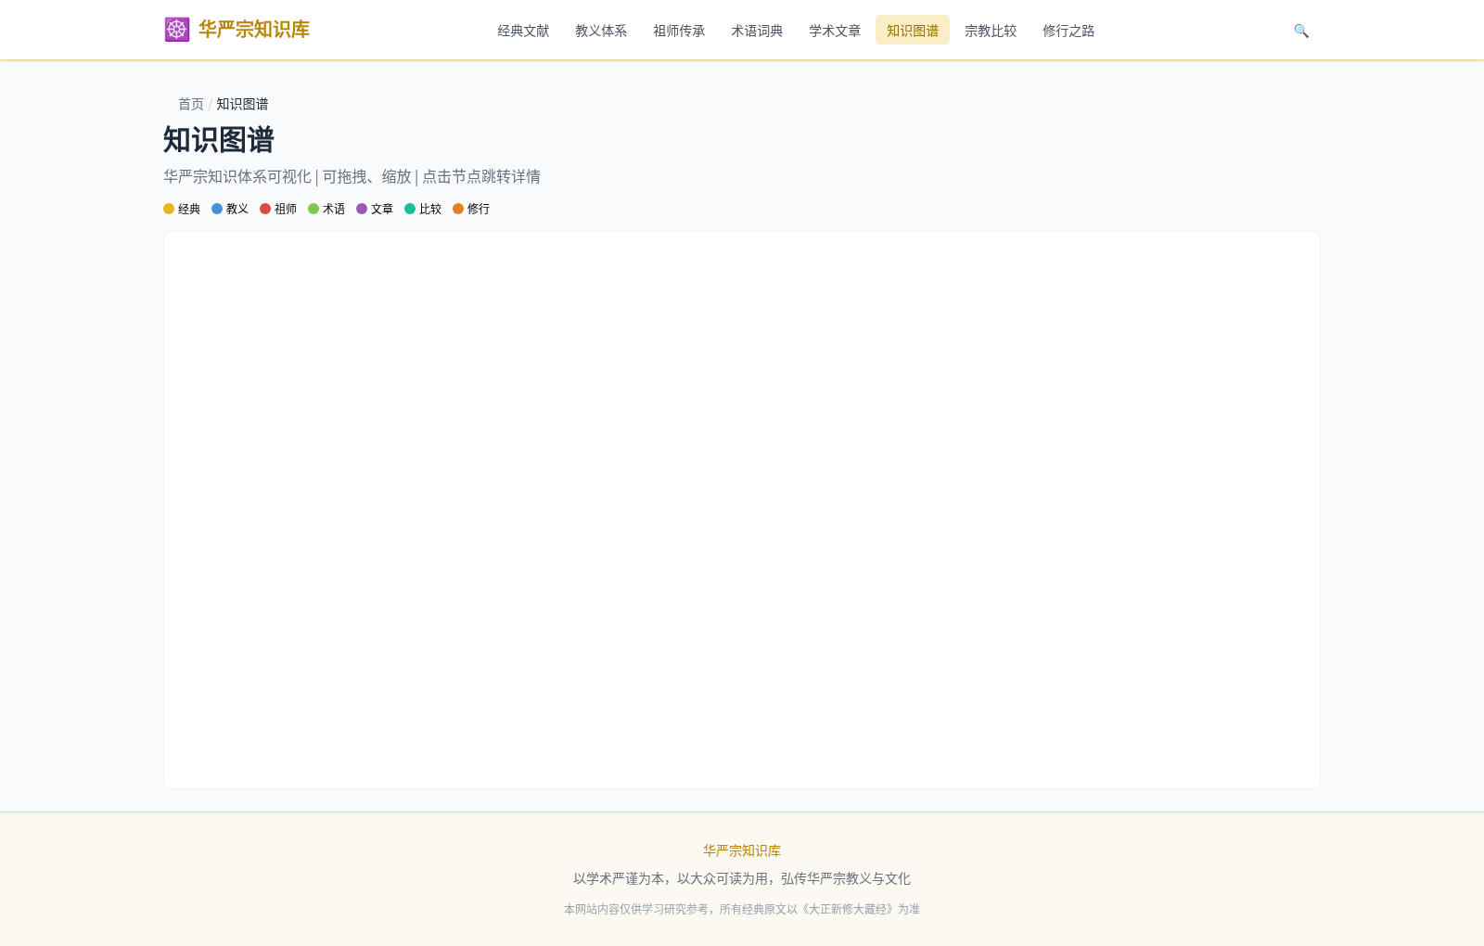Image resolution: width=1484 pixels, height=946 pixels.
Task: Click the dharma wheel logo icon
Action: (x=177, y=30)
